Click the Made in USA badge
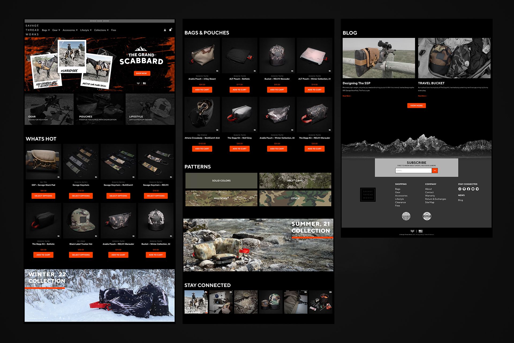This screenshot has height=343, width=514. [406, 216]
